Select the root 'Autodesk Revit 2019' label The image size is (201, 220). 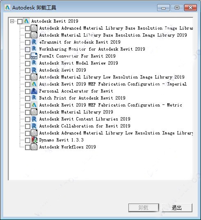click(55, 21)
